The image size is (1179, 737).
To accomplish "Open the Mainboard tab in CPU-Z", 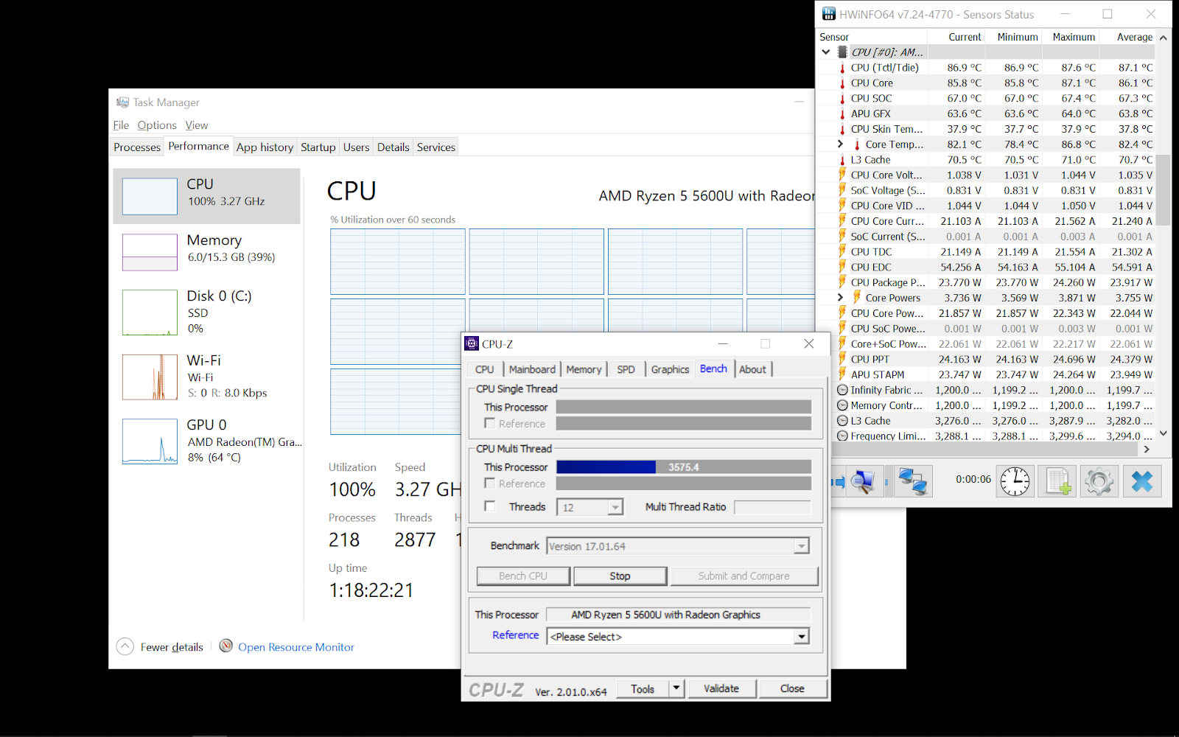I will pyautogui.click(x=532, y=369).
